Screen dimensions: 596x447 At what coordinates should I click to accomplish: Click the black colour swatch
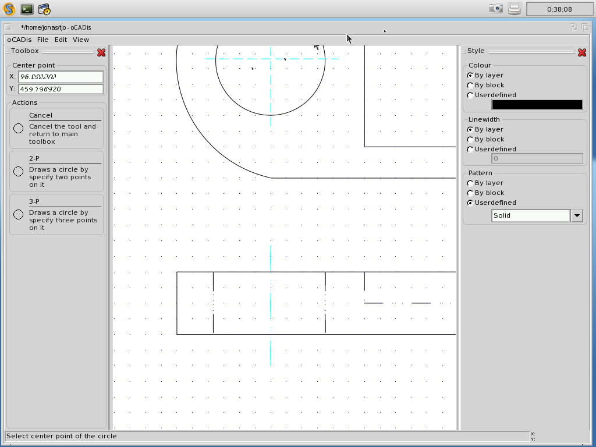point(537,105)
